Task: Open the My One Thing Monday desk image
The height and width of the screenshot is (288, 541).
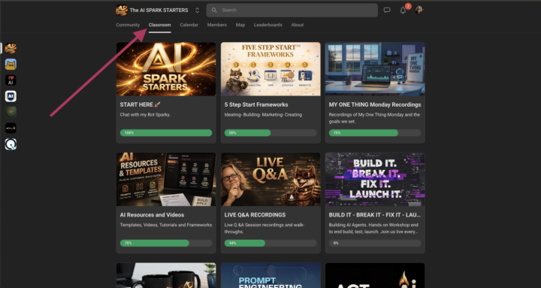Action: click(x=375, y=69)
